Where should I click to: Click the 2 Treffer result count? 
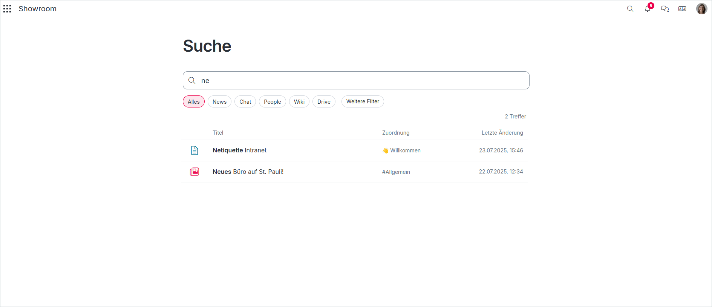tap(515, 117)
